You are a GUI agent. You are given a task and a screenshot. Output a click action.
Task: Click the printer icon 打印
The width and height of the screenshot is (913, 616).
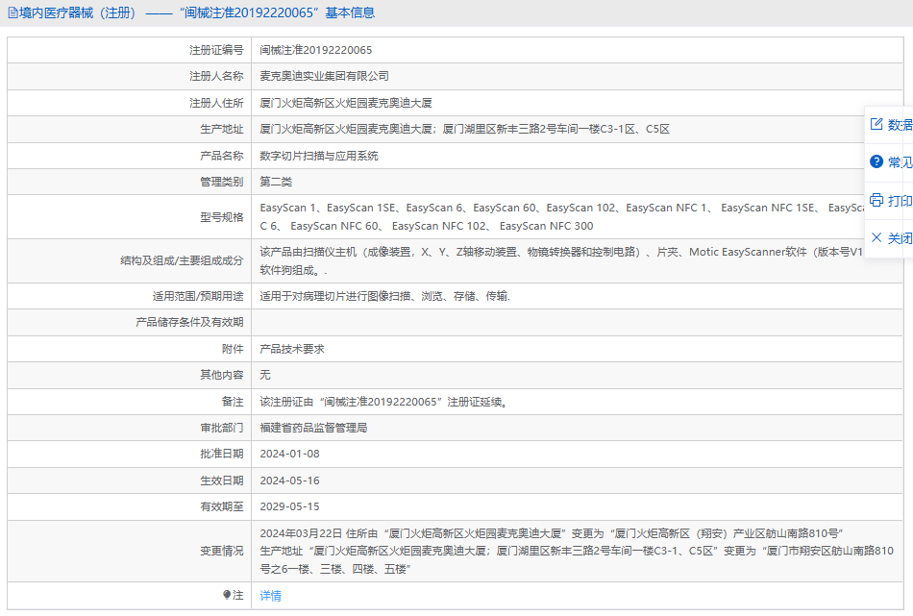click(x=876, y=200)
